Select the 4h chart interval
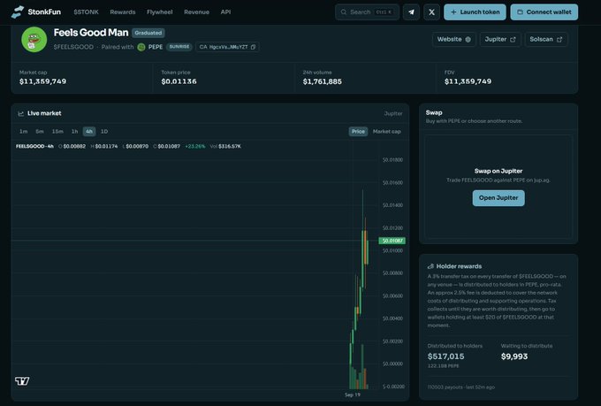Viewport: 601px width, 406px height. (x=89, y=132)
